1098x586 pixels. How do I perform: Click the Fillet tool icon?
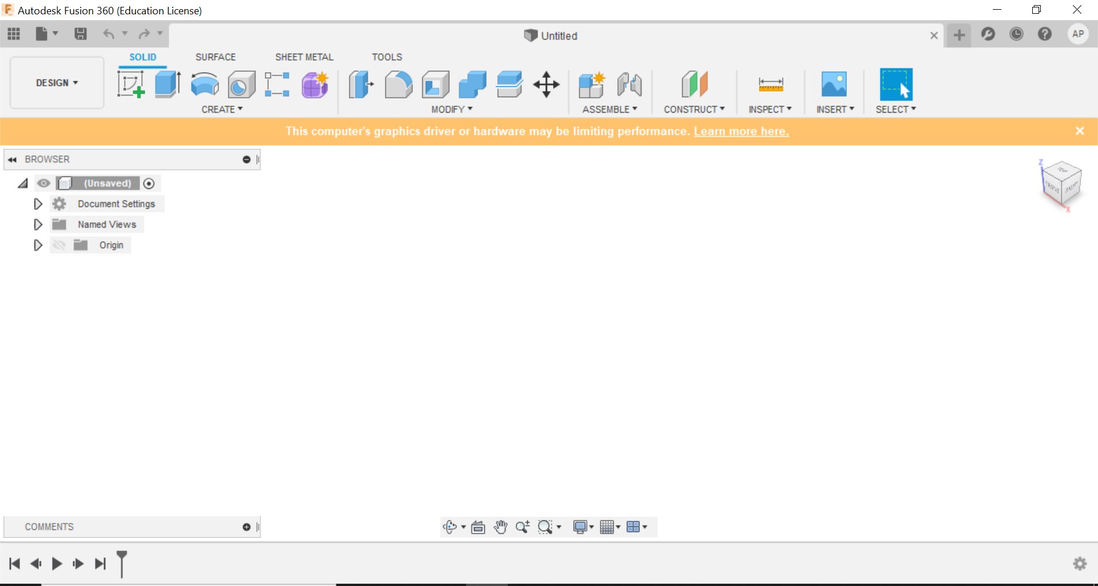tap(398, 85)
